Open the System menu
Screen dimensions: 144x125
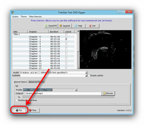15,17
